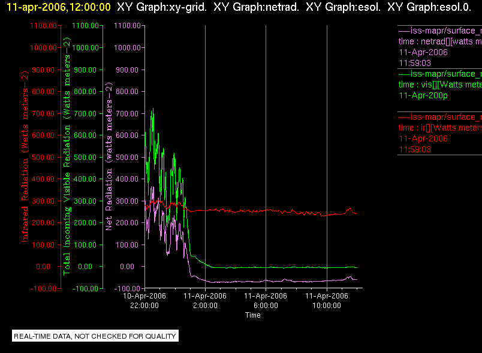The image size is (482, 353).
Task: Click magenta axis value 800.00
Action: click(x=127, y=92)
